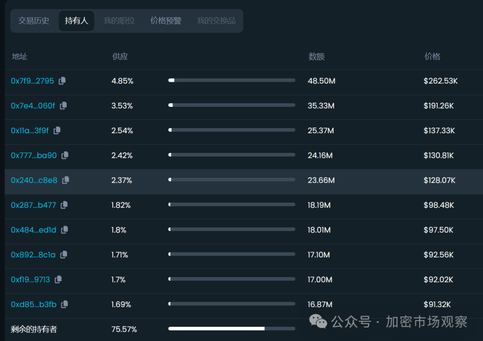
Task: Open holder address 0x484...ed1d
Action: coord(34,230)
